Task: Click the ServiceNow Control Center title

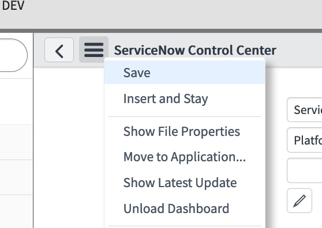Action: point(195,51)
